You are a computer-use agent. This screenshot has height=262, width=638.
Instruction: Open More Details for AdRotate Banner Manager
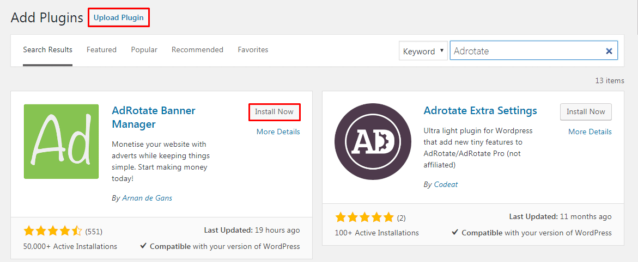pyautogui.click(x=278, y=132)
